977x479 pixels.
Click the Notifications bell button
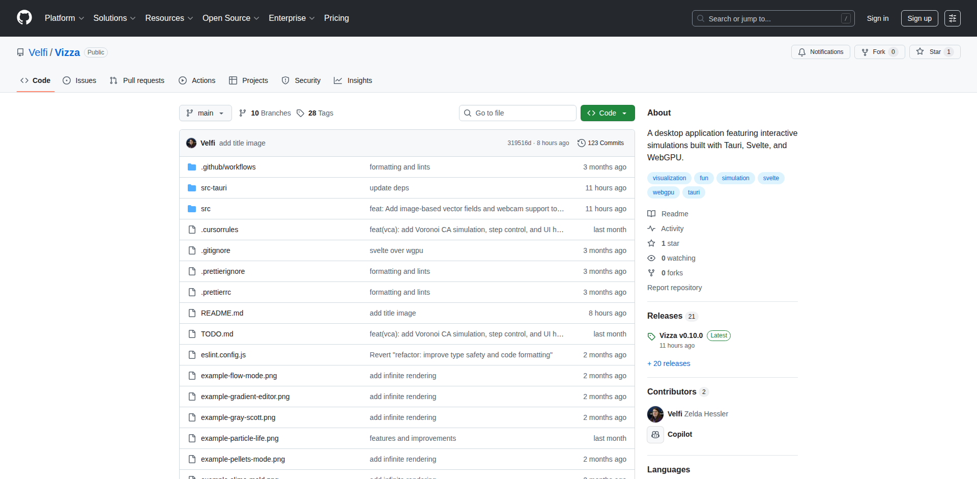820,52
